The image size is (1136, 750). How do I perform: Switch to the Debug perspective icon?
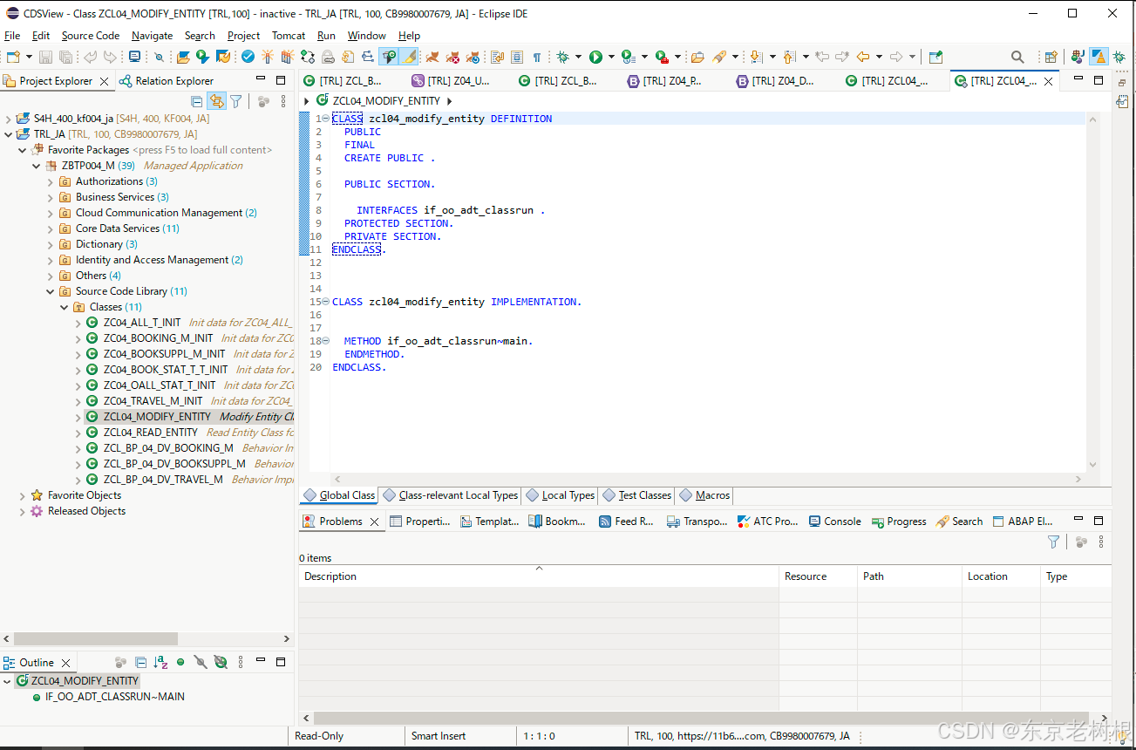tap(1119, 57)
